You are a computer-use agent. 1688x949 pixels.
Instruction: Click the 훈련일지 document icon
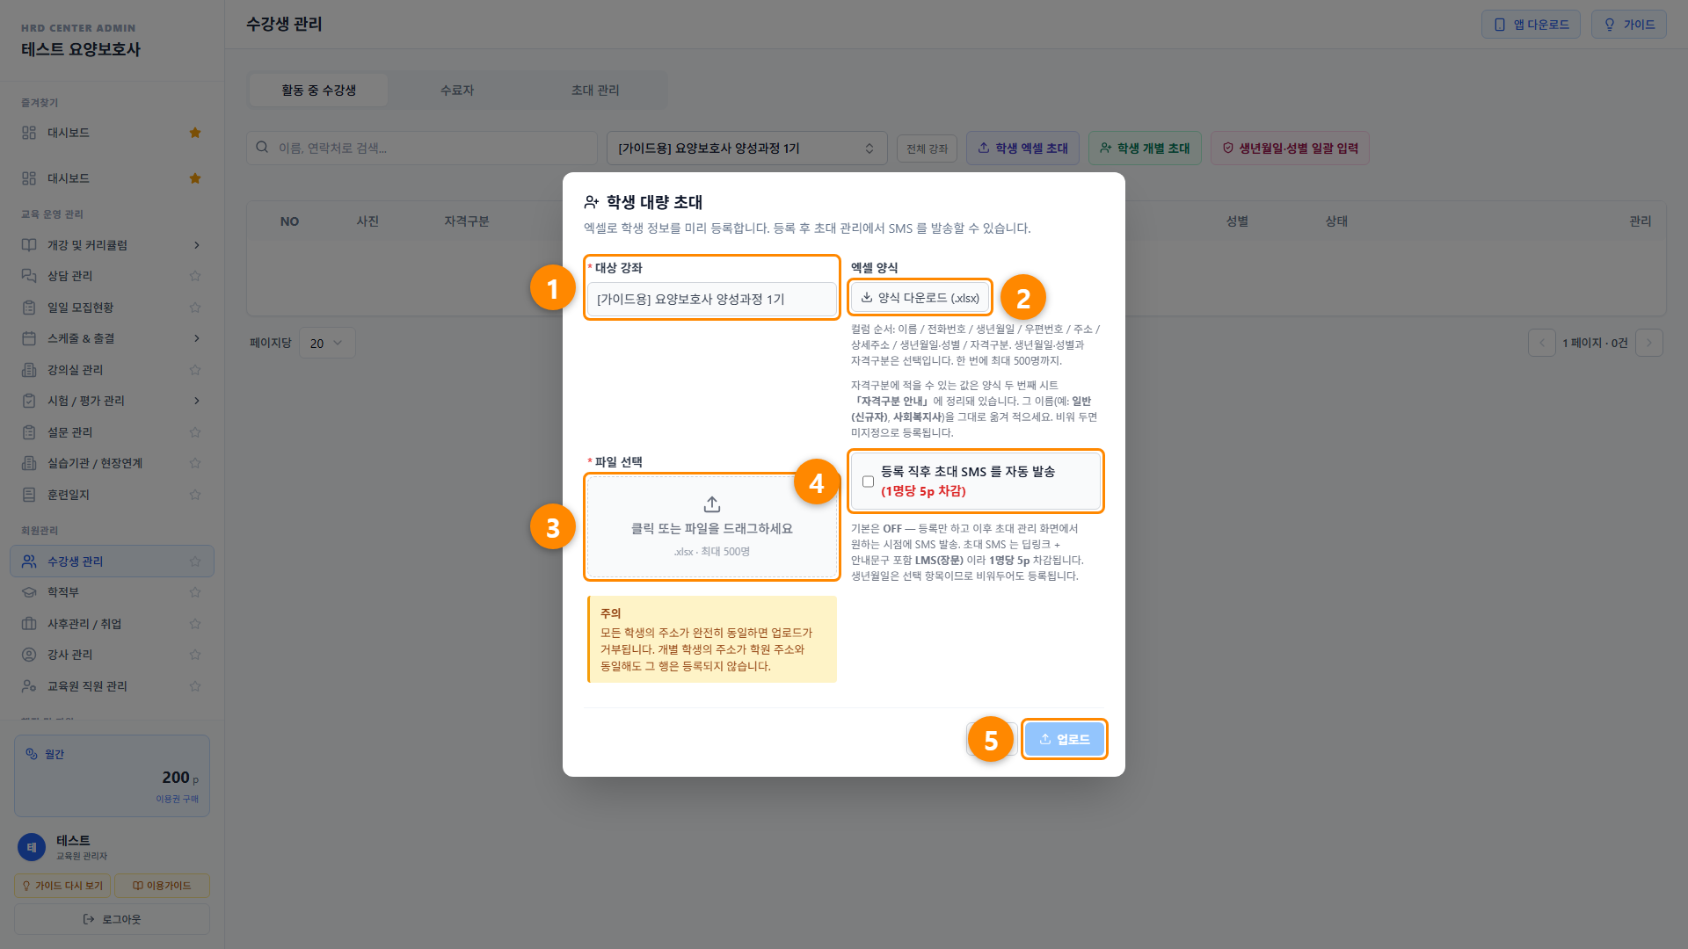click(x=29, y=495)
